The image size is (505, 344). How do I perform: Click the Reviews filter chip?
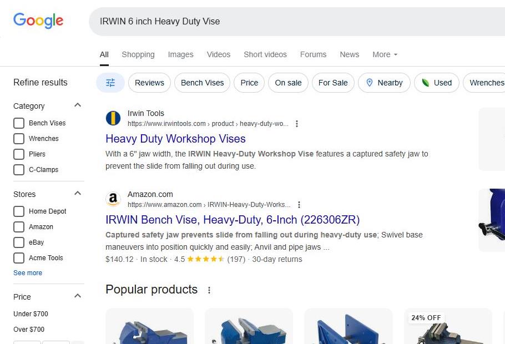coord(149,83)
